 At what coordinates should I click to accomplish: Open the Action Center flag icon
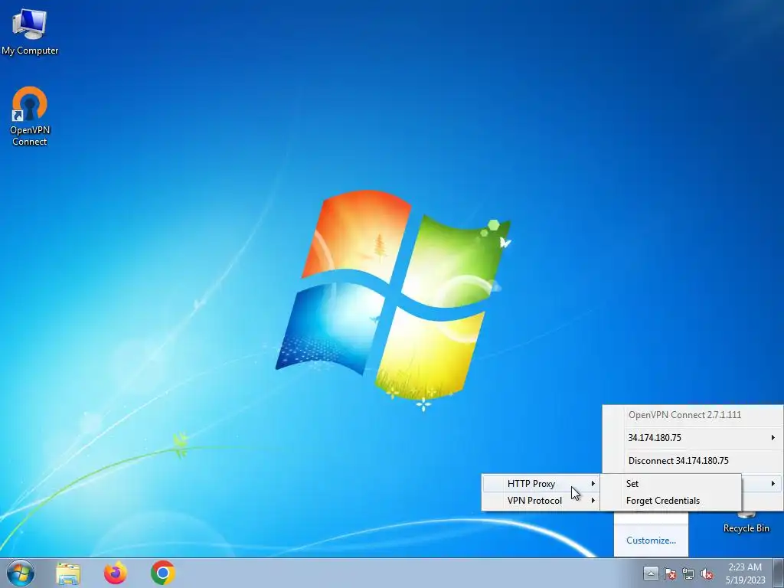pyautogui.click(x=670, y=574)
